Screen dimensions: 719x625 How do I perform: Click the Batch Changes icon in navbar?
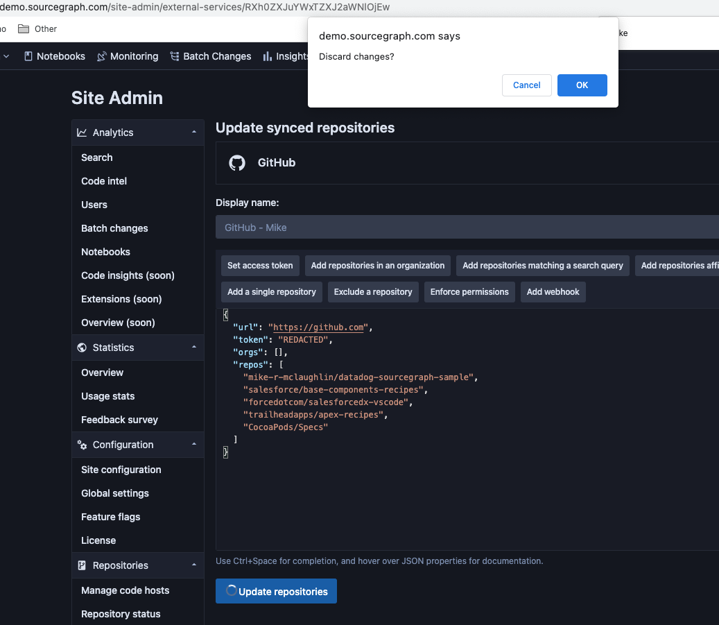tap(175, 56)
